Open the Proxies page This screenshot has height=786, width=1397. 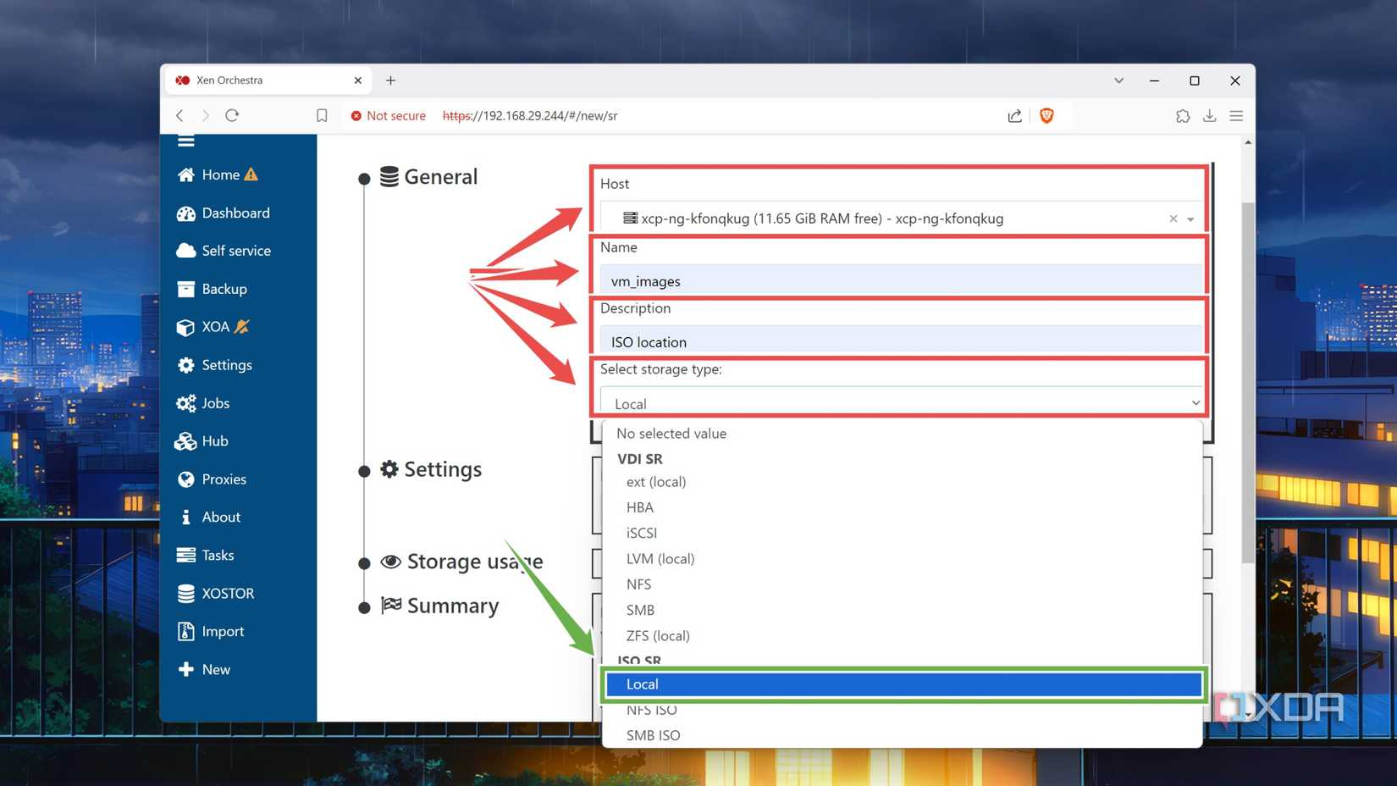click(224, 479)
